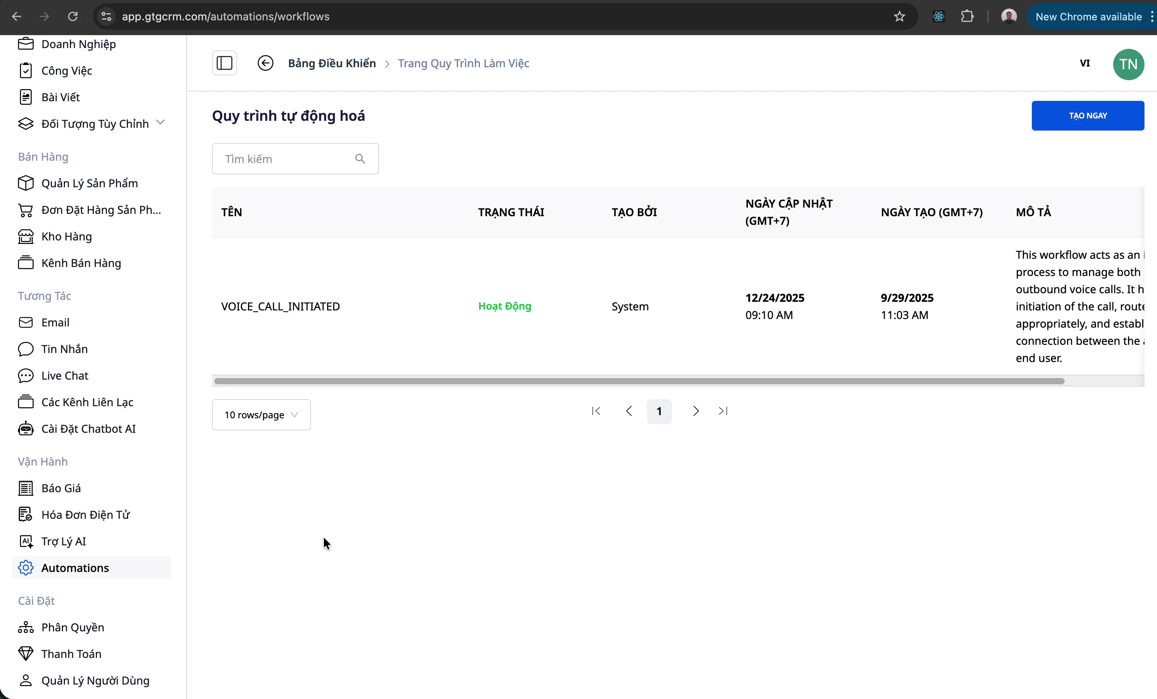Click the horizontal table scrollbar
1157x699 pixels.
(639, 381)
